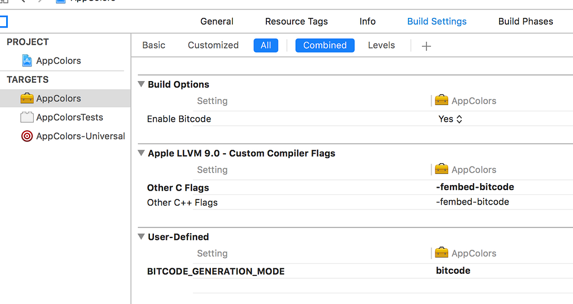
Task: Select the AppColors target row
Action: 65,98
